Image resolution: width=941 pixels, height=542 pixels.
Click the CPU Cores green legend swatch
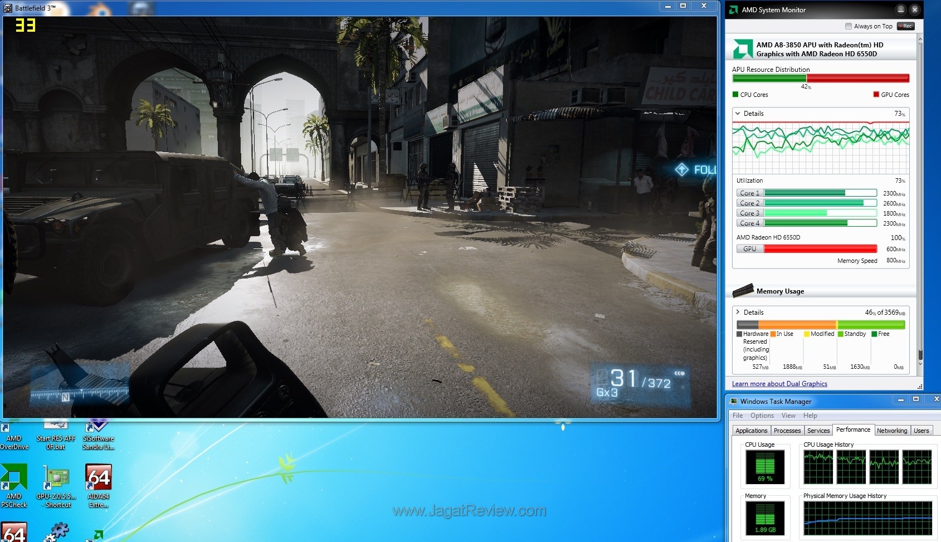point(735,95)
